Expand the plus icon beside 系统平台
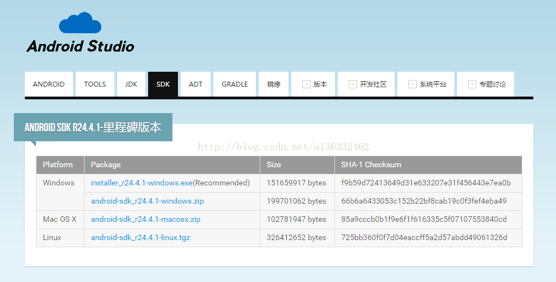The image size is (556, 282). (412, 84)
